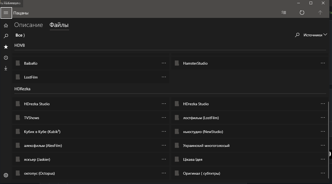This screenshot has height=184, width=332.
Task: Open the LostFilm folder under HDVB
Action: (31, 77)
